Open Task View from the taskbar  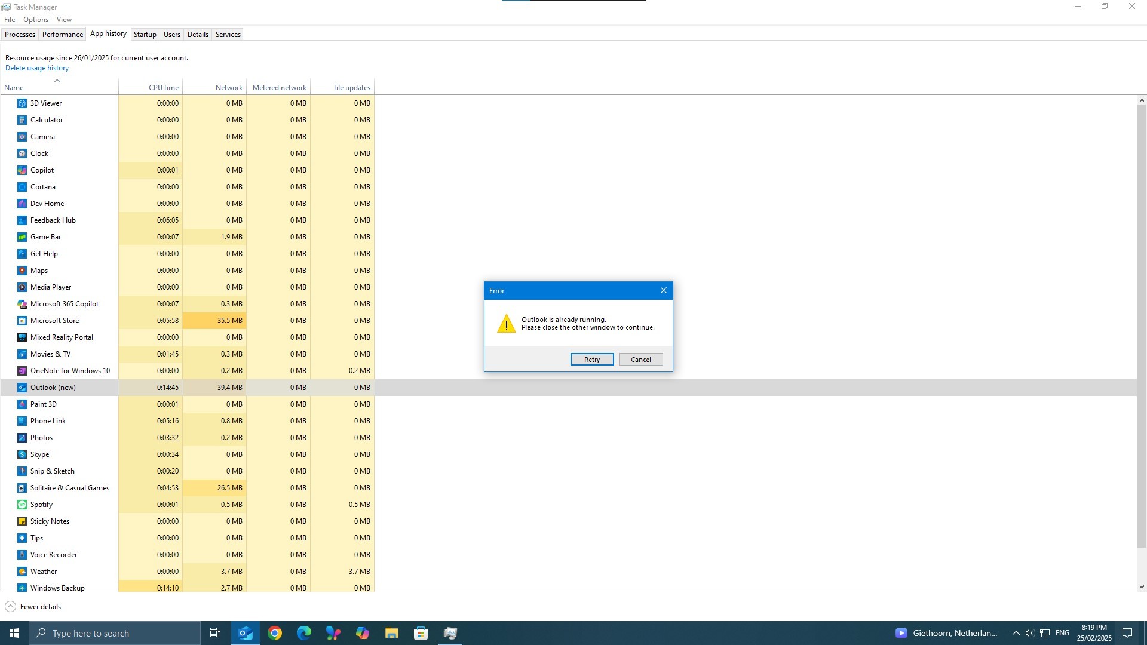(x=214, y=632)
